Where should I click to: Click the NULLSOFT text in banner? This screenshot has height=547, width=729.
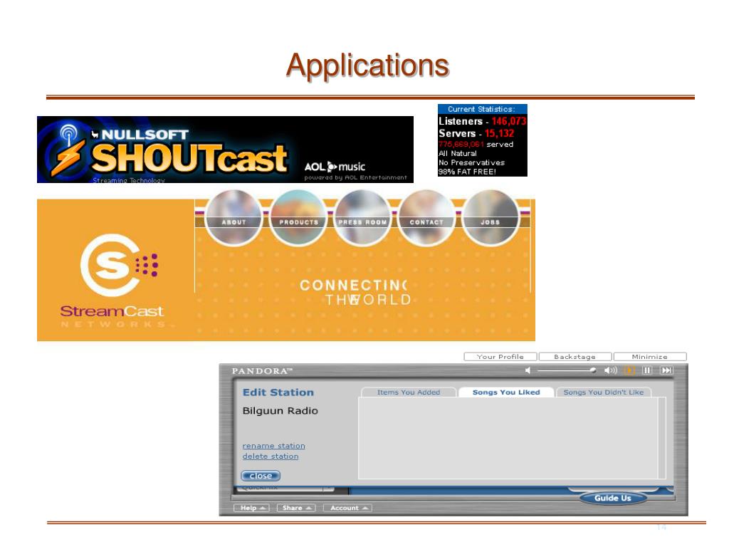(x=145, y=135)
